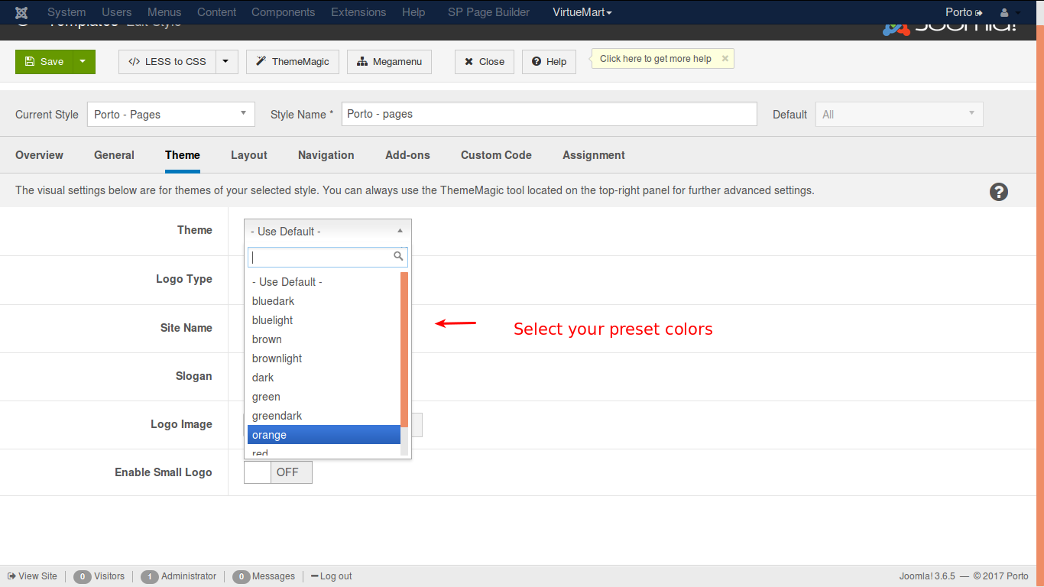Select brownlight theme option

coord(324,358)
